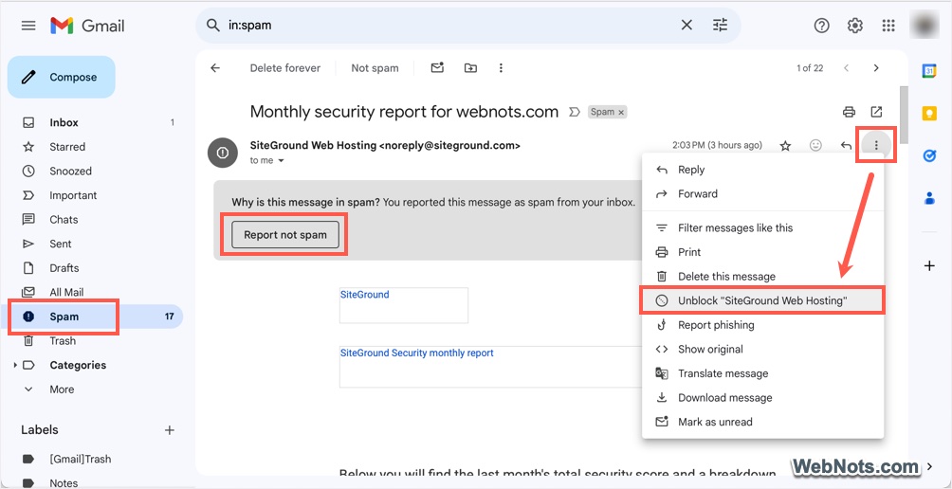Create a new label with plus icon

pos(170,430)
